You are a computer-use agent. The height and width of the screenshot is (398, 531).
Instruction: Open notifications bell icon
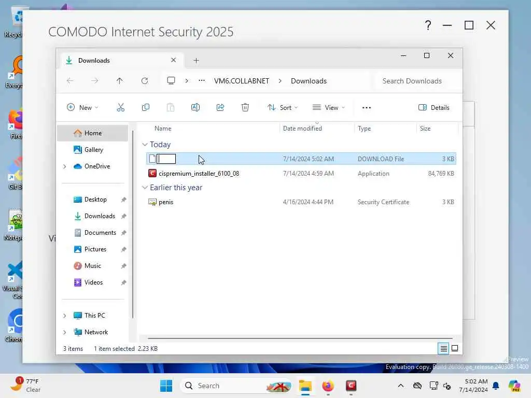coord(496,386)
